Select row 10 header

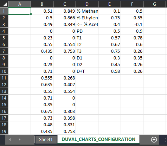click(4, 71)
